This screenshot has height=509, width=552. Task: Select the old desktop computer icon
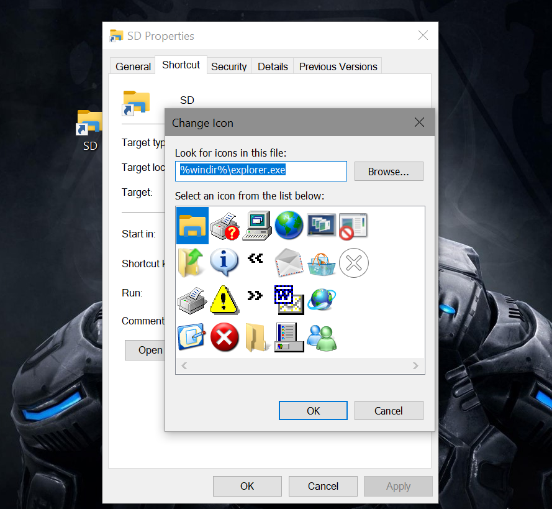click(x=257, y=226)
